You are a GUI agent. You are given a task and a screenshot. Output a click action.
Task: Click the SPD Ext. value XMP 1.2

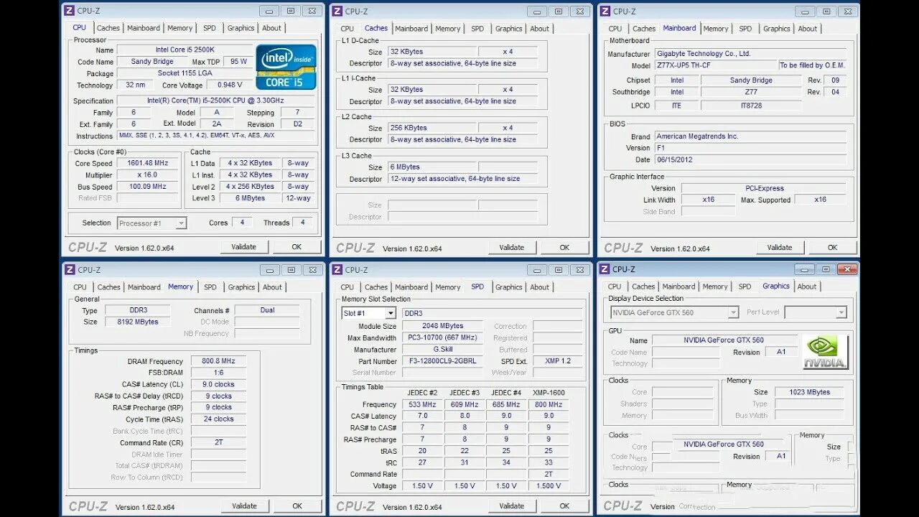[556, 361]
